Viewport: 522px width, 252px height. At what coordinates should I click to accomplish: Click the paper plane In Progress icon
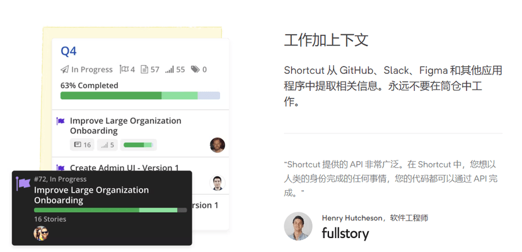coord(64,69)
